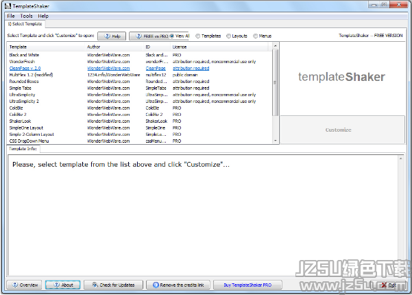Click the Template Info text area
412x295 pixels.
pos(203,215)
